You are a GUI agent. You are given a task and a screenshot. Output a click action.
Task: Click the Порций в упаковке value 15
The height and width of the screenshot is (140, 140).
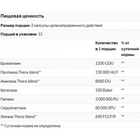click(40, 34)
